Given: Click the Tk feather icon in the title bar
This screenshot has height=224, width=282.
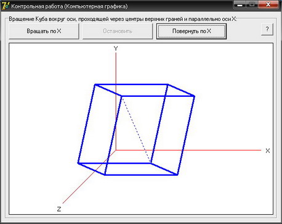Looking at the screenshot, I should (x=5, y=6).
